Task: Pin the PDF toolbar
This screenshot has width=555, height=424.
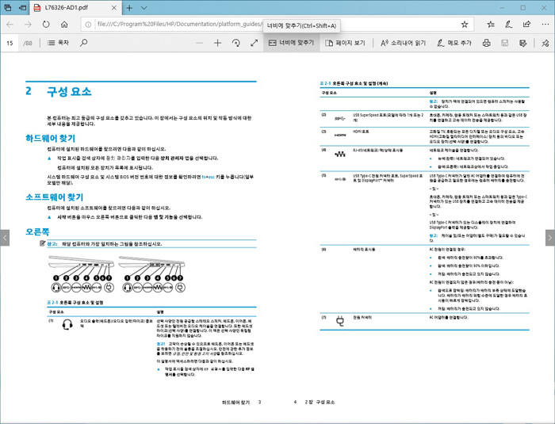Action: [545, 43]
